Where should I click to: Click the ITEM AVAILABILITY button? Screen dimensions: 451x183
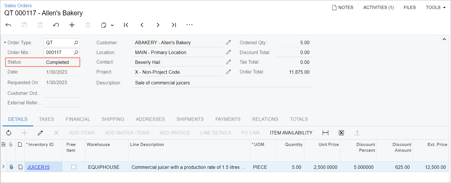tap(291, 133)
